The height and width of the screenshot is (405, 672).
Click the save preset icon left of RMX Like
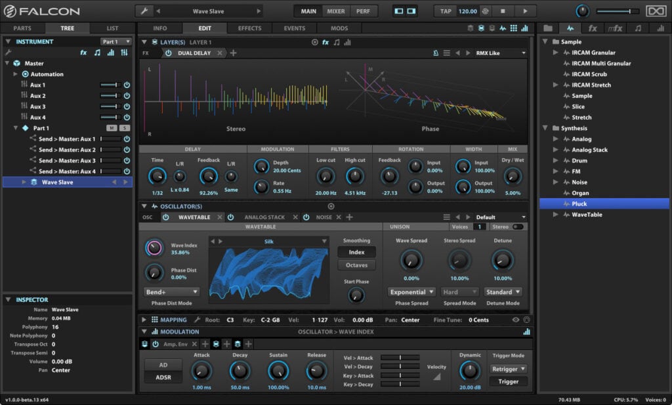point(436,53)
